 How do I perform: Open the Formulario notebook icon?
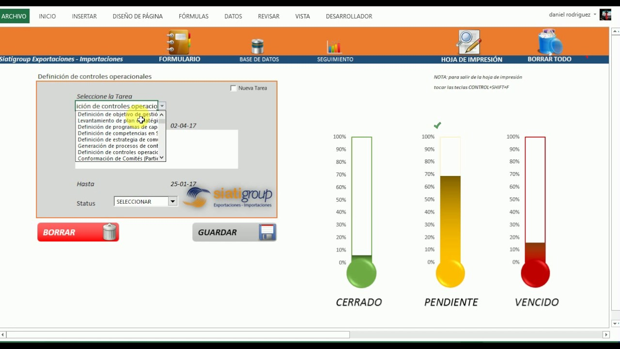click(x=179, y=42)
